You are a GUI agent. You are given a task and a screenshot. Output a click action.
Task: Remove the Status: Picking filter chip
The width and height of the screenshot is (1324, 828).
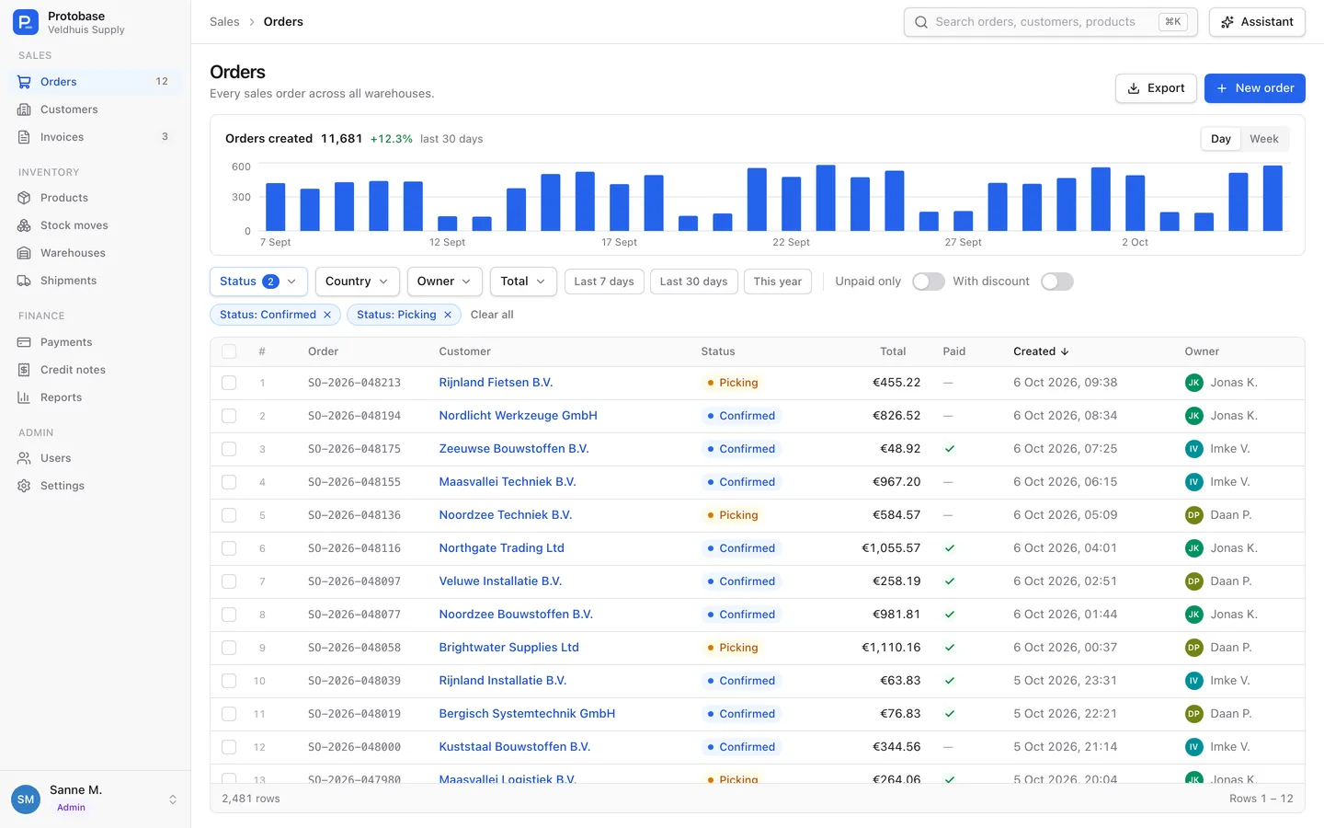(448, 315)
